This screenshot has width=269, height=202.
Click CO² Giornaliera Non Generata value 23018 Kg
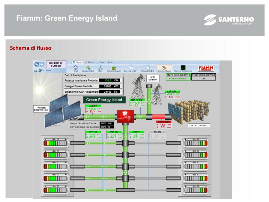click(x=107, y=127)
